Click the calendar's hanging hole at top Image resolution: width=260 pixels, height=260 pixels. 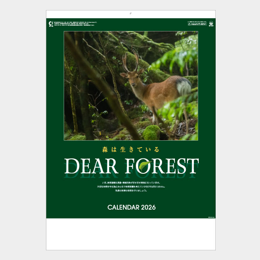pos(131,13)
